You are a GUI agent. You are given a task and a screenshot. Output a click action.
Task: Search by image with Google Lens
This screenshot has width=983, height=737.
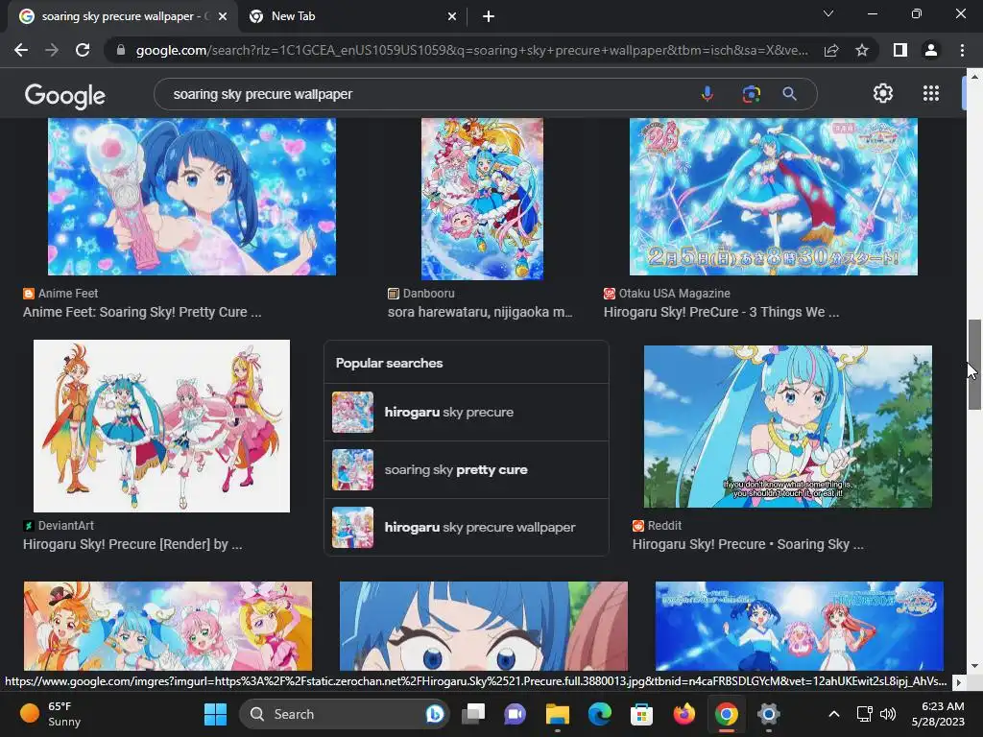coord(751,94)
